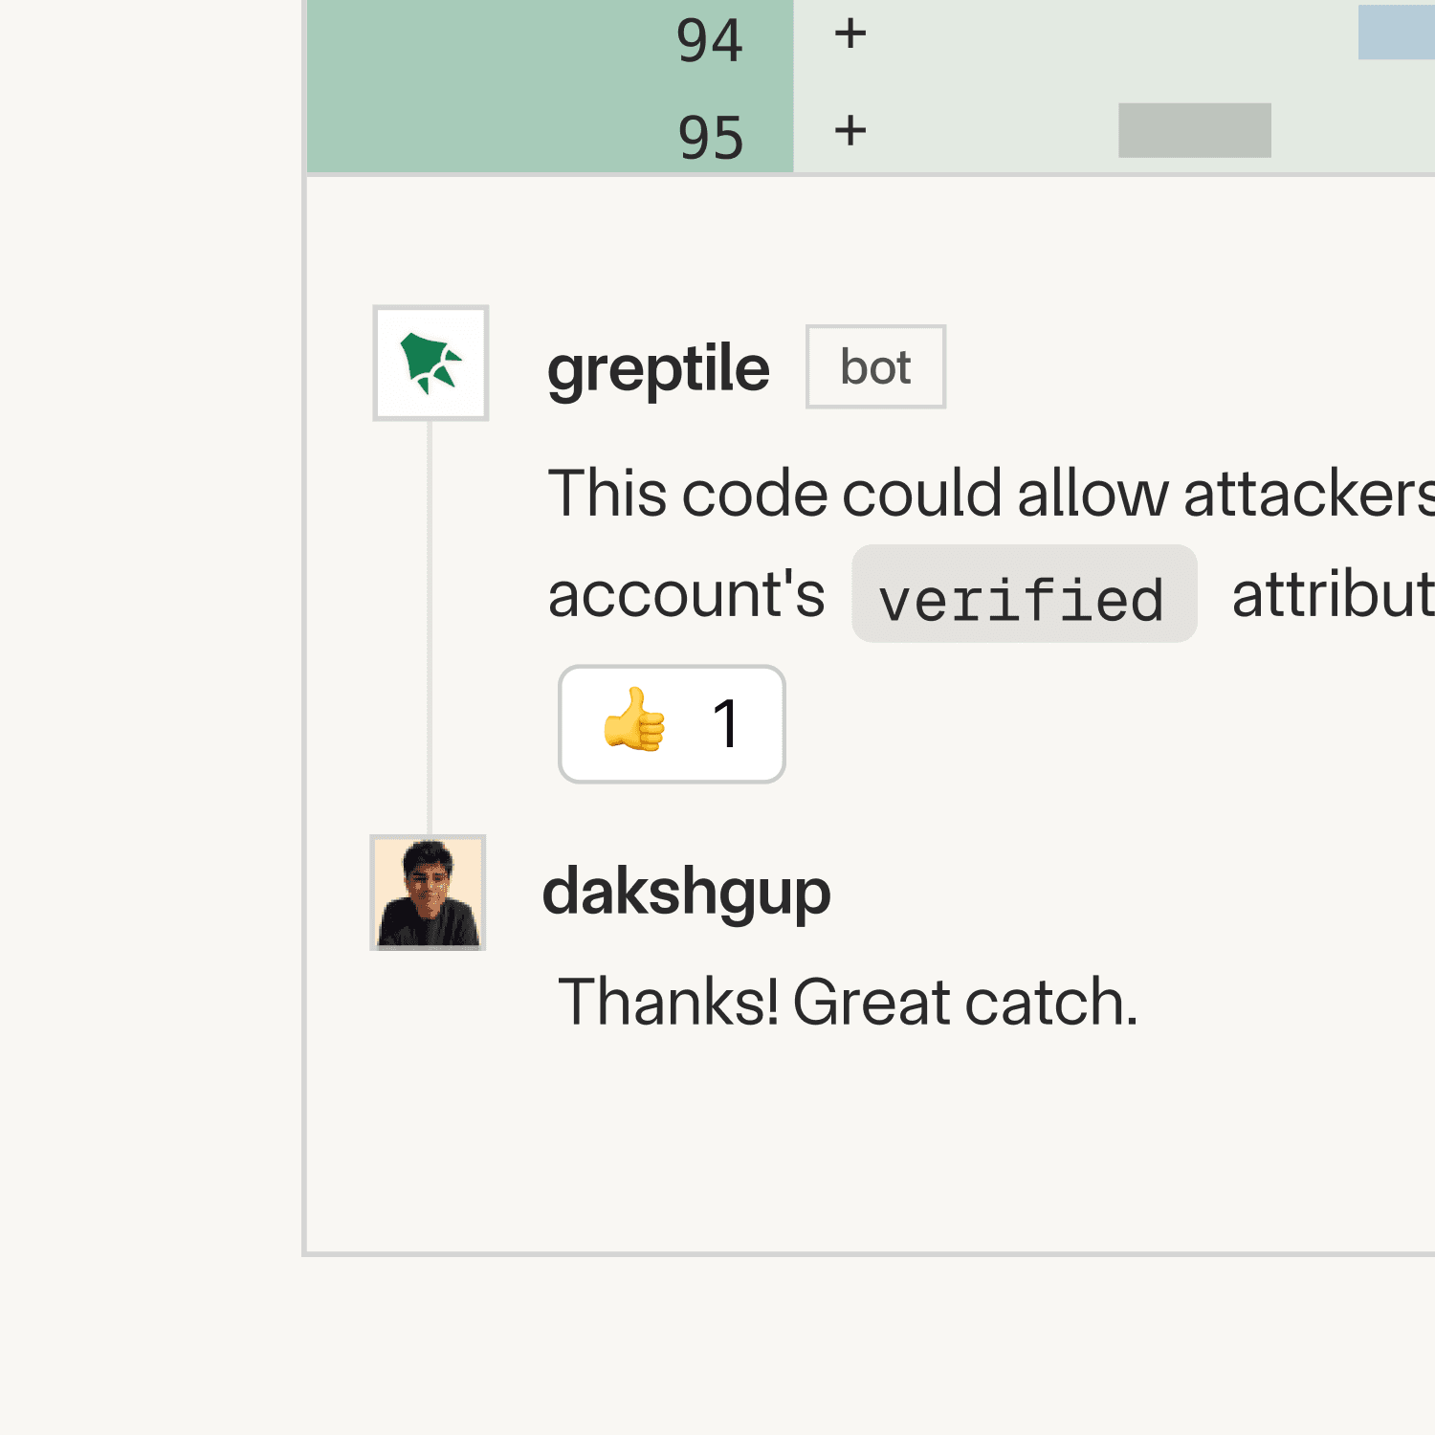
Task: Click the dakshgup username link
Action: pos(685,893)
